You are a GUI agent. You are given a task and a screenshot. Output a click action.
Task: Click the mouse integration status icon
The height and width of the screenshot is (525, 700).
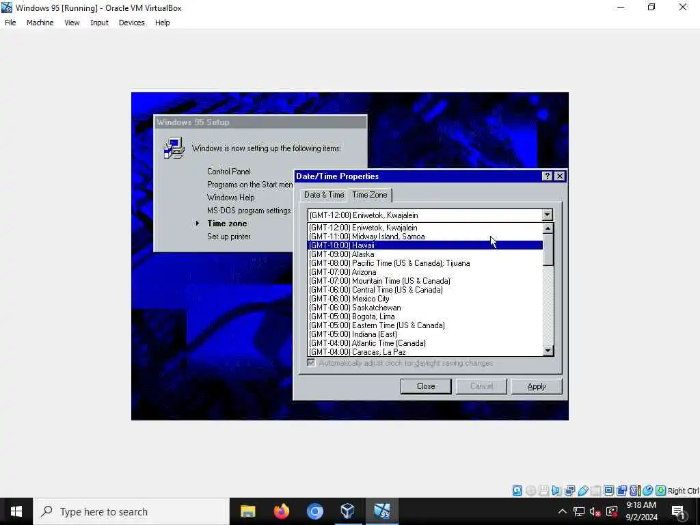click(x=648, y=491)
